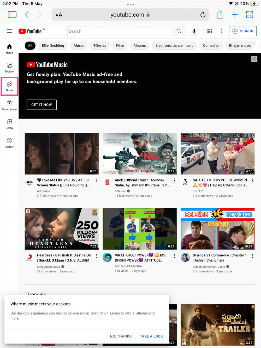
Task: Open options for Anek Official Trailer video
Action: (175, 181)
